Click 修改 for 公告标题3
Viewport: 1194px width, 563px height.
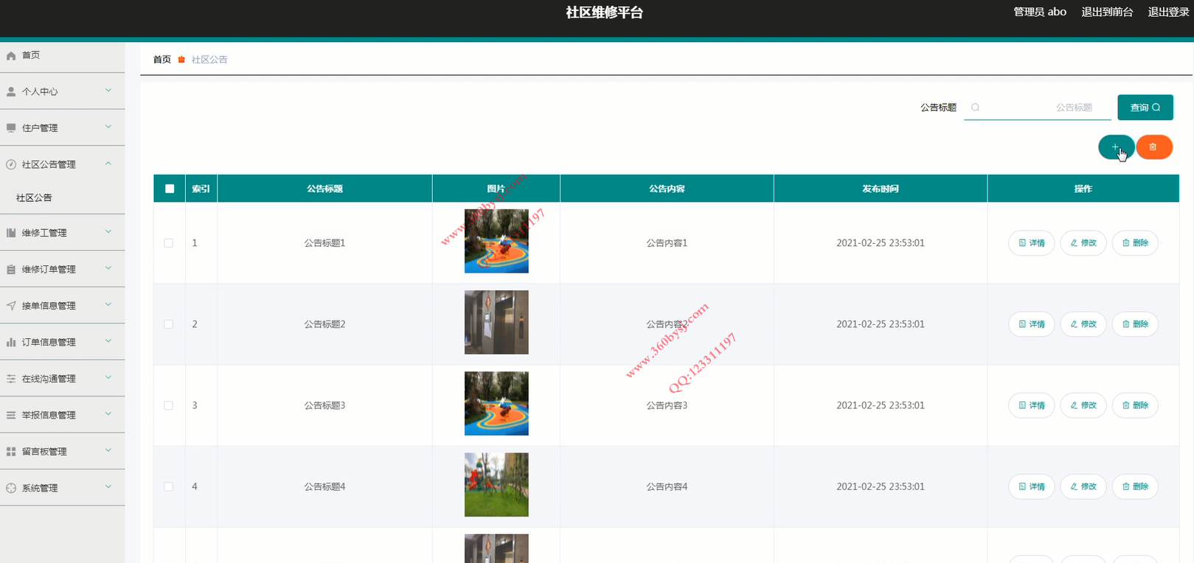pyautogui.click(x=1083, y=405)
